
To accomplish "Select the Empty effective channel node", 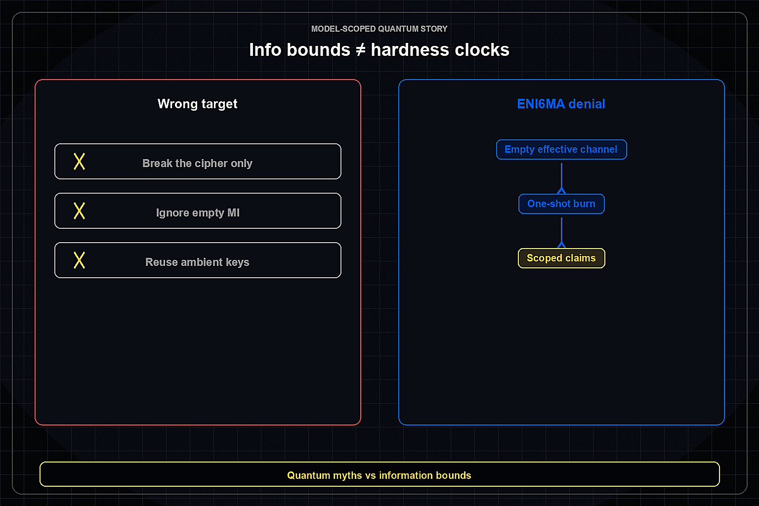I will [561, 150].
